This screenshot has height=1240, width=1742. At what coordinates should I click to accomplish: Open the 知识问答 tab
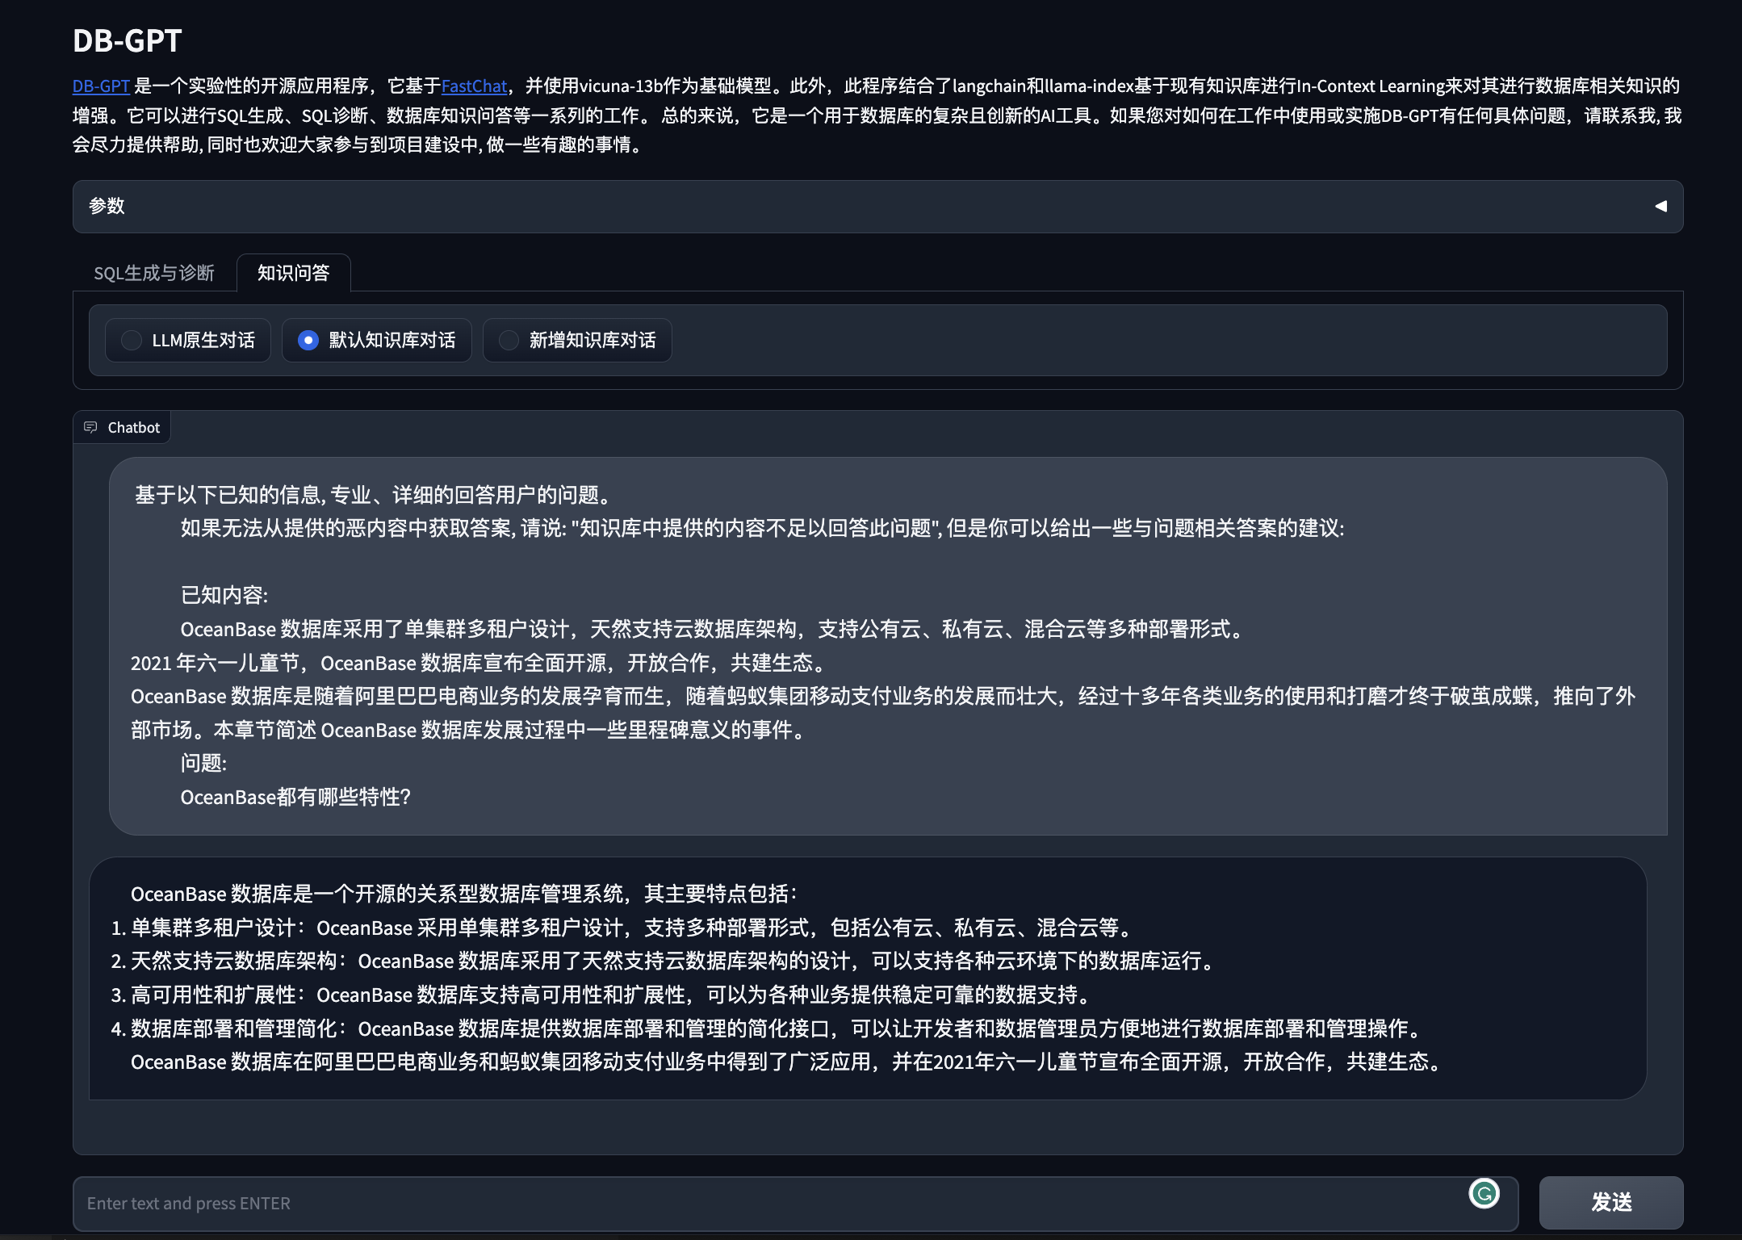coord(293,273)
